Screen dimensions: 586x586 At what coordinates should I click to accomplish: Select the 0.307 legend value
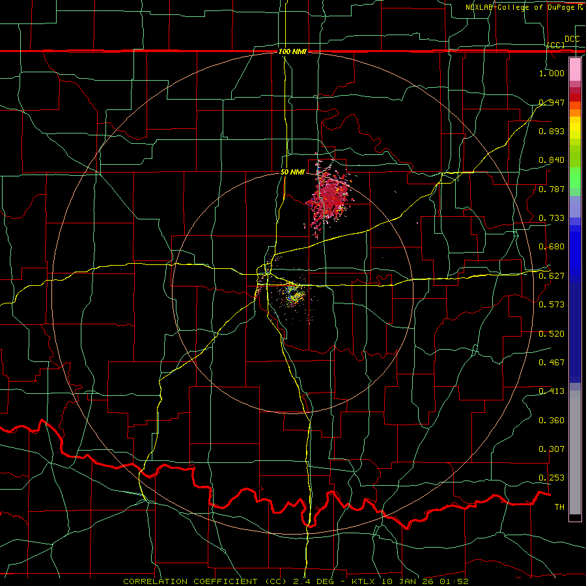(551, 449)
